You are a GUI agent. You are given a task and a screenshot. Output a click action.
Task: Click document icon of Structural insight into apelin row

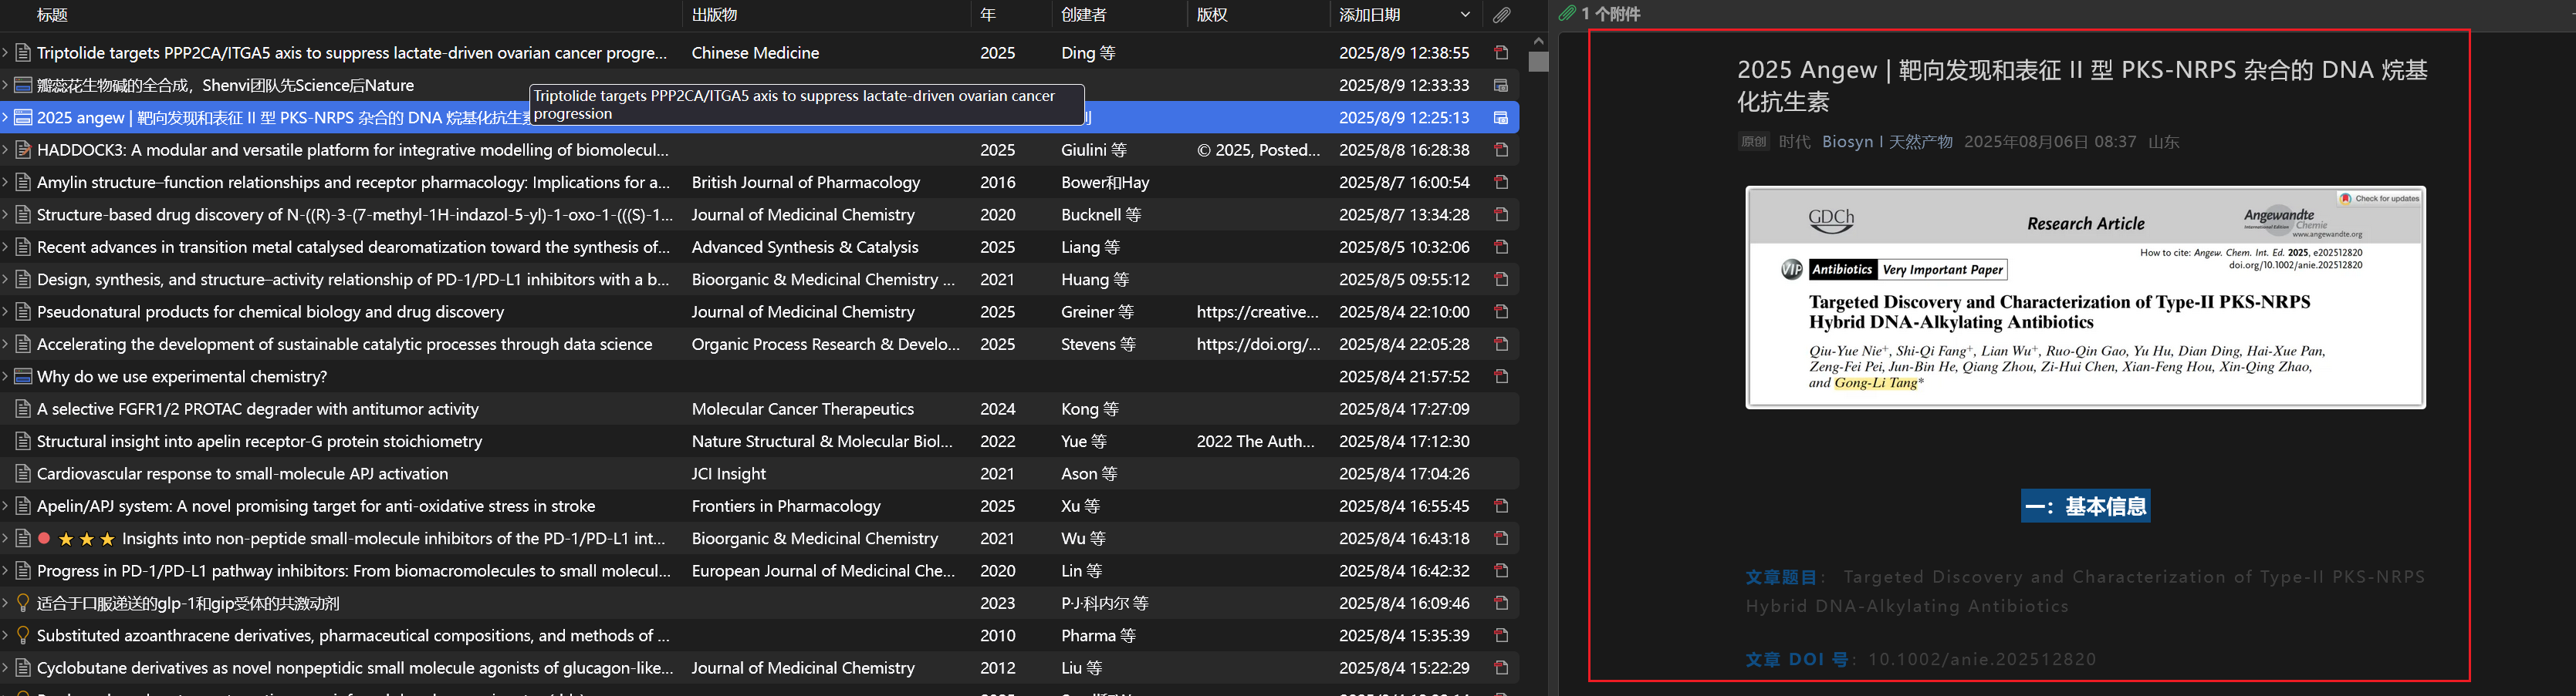coord(23,442)
